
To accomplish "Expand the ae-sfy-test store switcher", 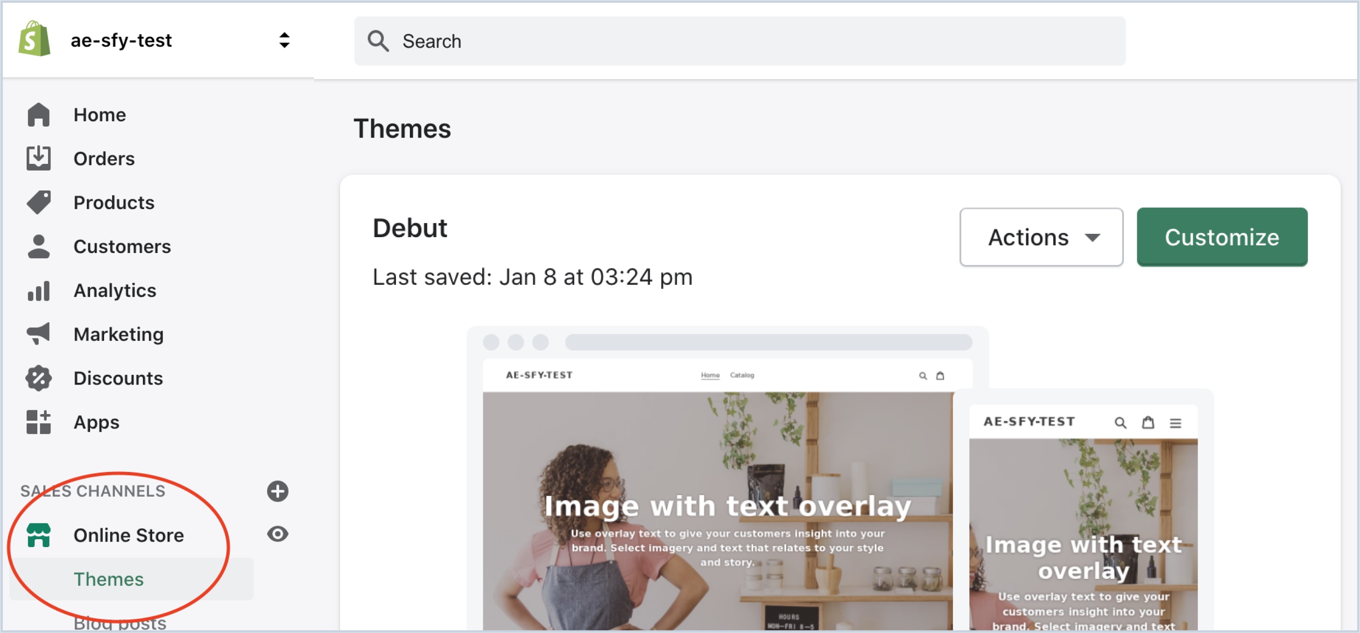I will pyautogui.click(x=285, y=40).
